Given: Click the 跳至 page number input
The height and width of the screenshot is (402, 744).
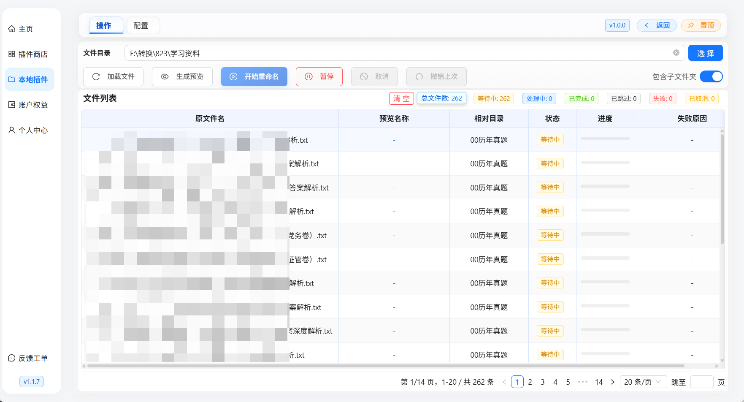Looking at the screenshot, I should pyautogui.click(x=702, y=382).
